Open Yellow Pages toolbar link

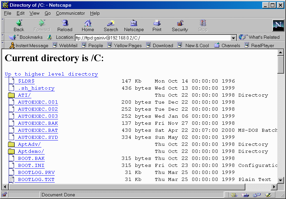click(124, 45)
